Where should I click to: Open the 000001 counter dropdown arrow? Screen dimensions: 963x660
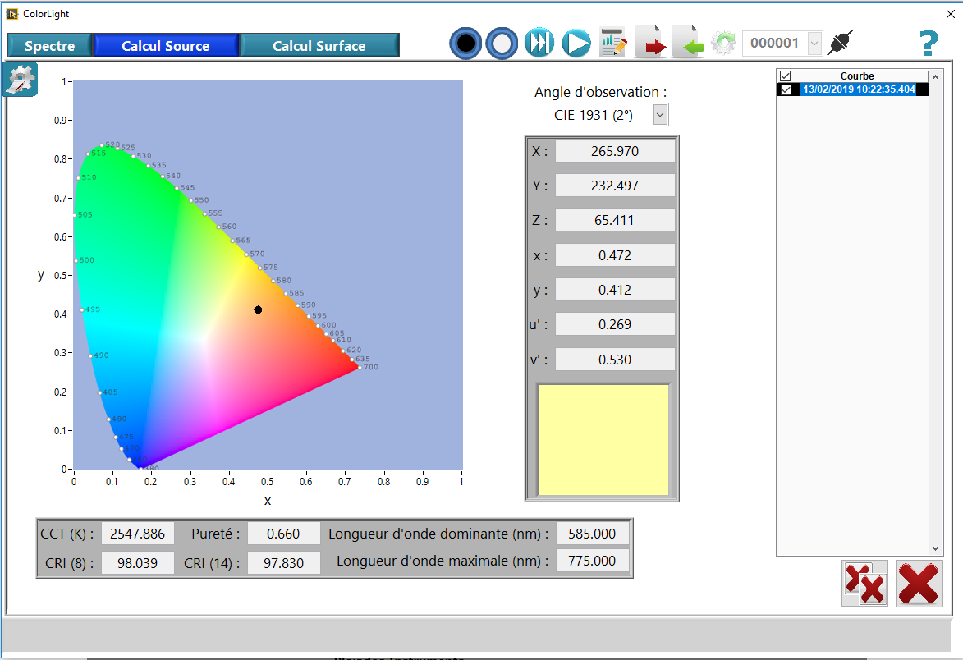[814, 44]
